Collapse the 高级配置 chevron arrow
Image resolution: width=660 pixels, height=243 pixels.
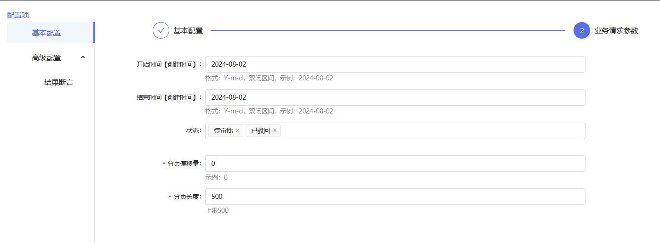83,57
